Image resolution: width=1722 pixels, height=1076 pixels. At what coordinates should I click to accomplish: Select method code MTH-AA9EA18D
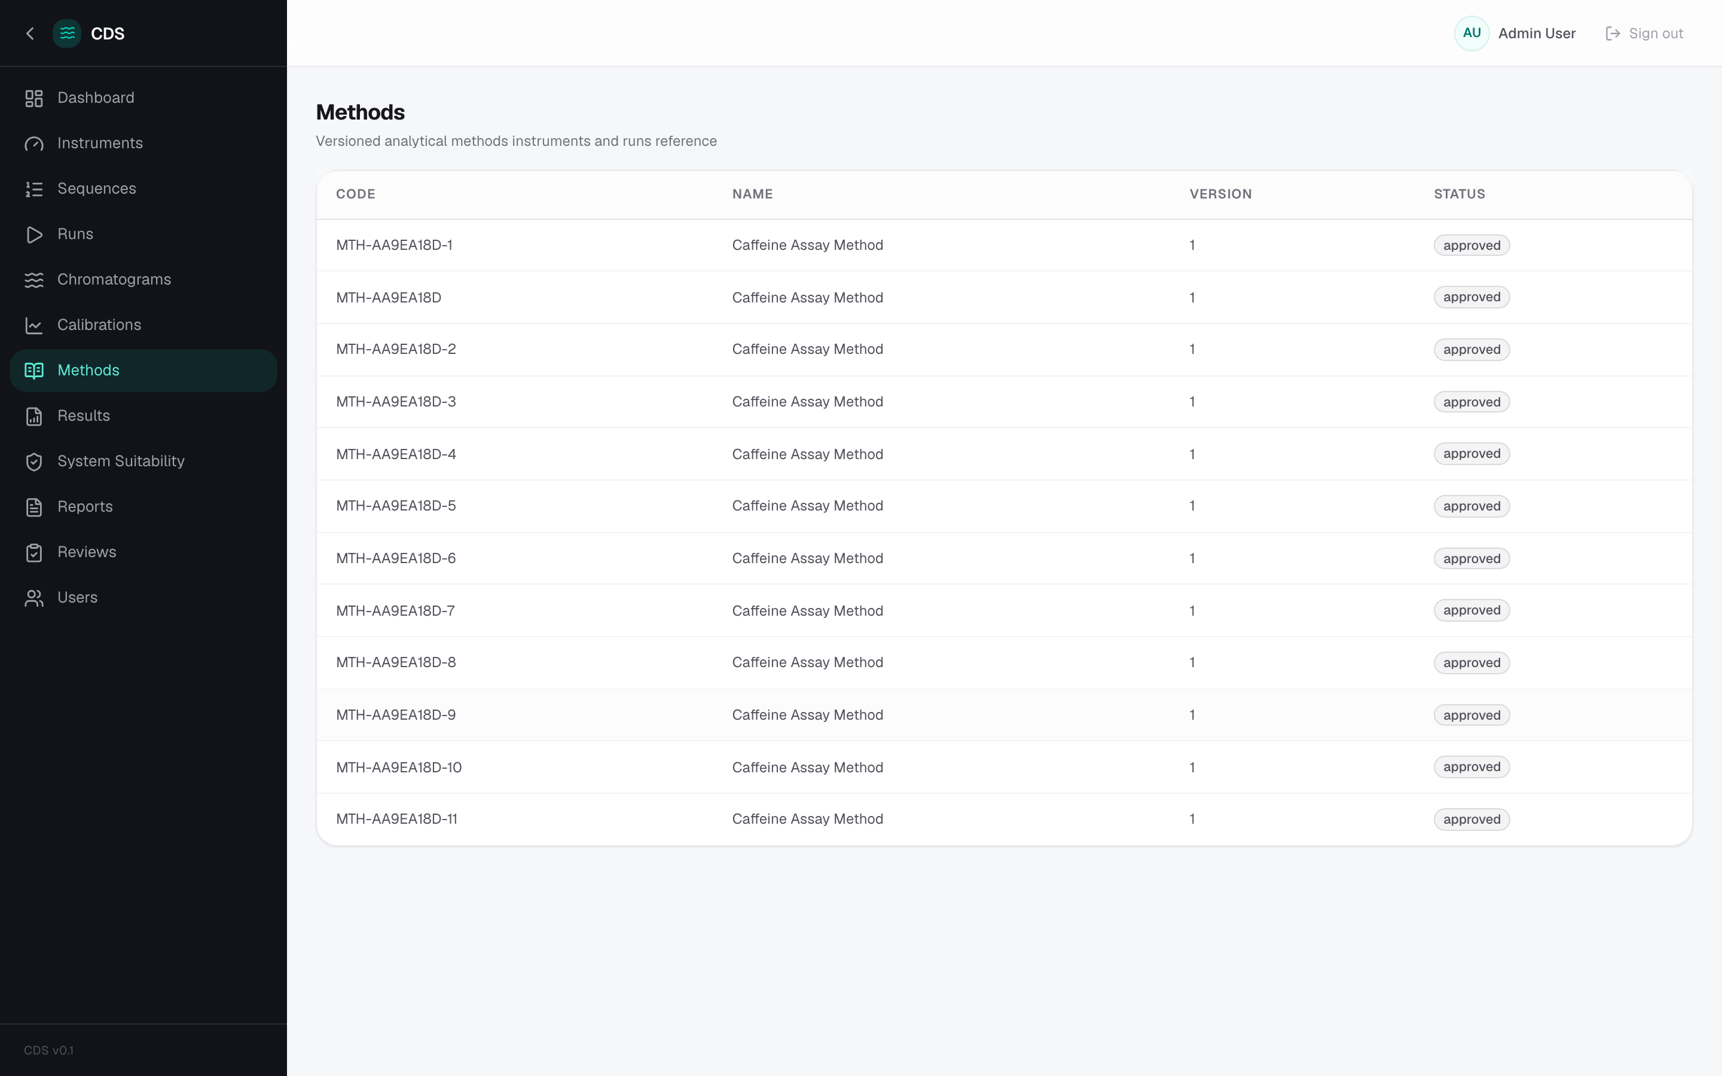(x=389, y=298)
